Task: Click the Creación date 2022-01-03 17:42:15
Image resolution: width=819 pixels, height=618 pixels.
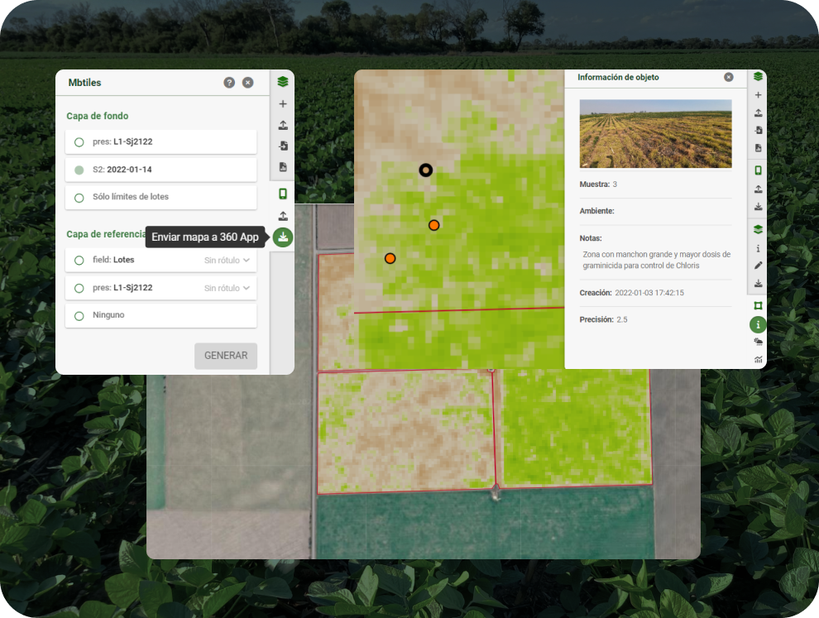Action: click(x=649, y=293)
